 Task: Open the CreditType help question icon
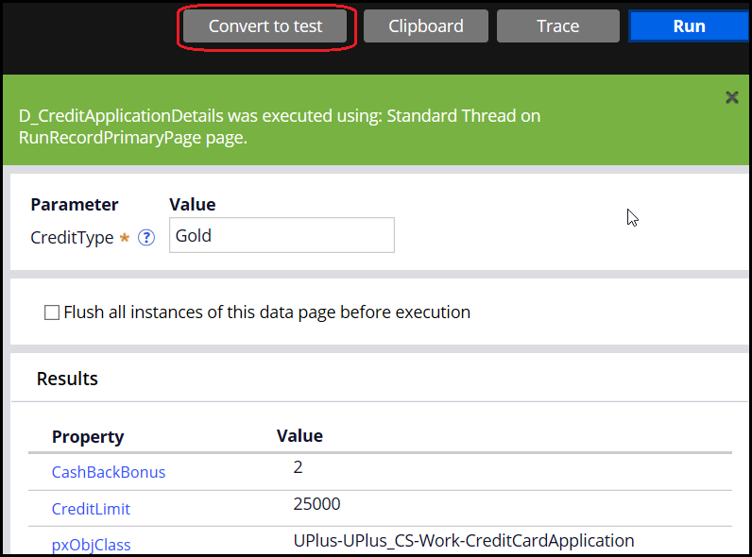click(146, 237)
